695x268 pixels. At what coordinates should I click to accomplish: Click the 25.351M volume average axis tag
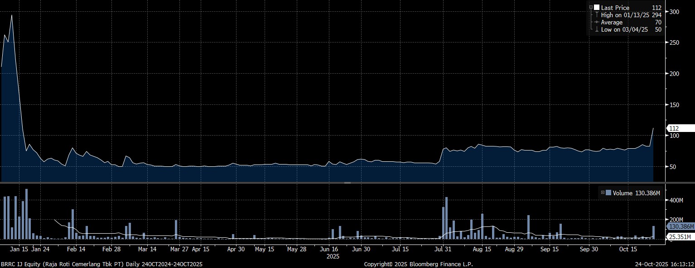pos(681,237)
